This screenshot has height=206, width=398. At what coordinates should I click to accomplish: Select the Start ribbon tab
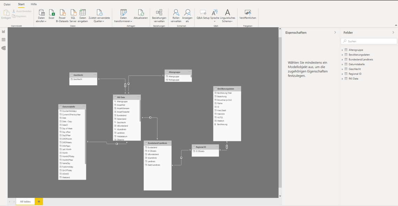21,4
